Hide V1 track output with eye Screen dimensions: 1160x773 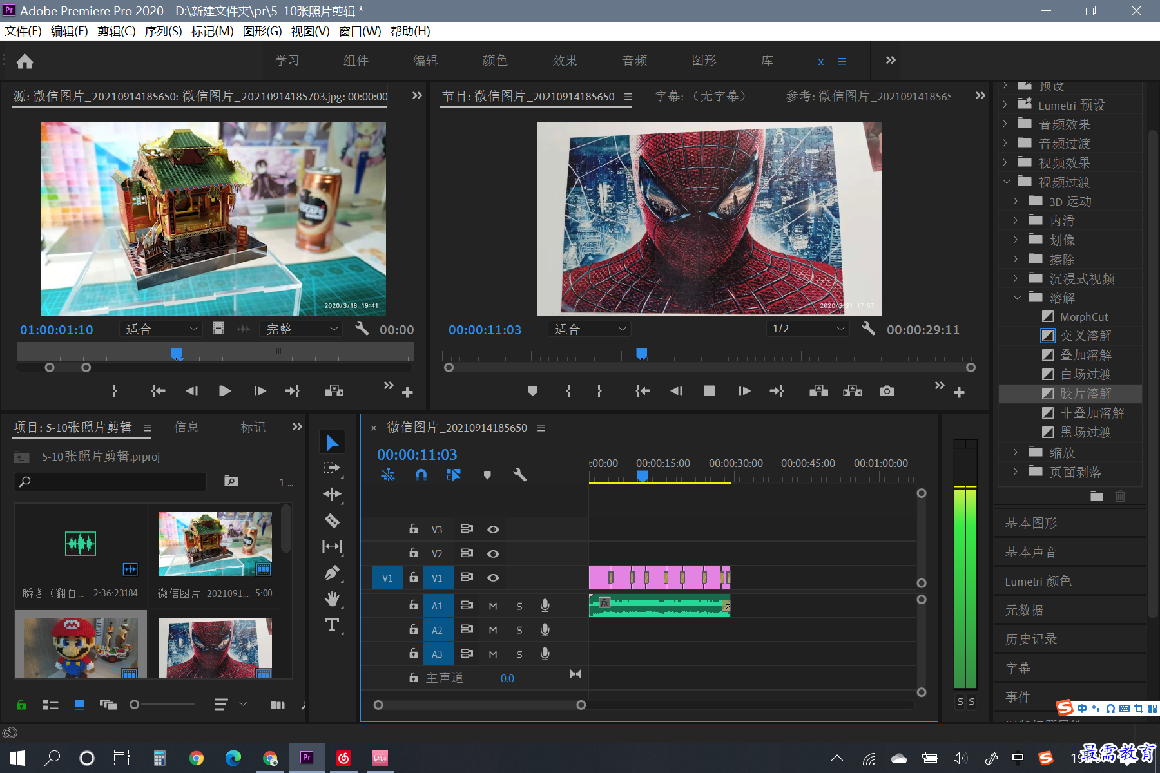(493, 578)
